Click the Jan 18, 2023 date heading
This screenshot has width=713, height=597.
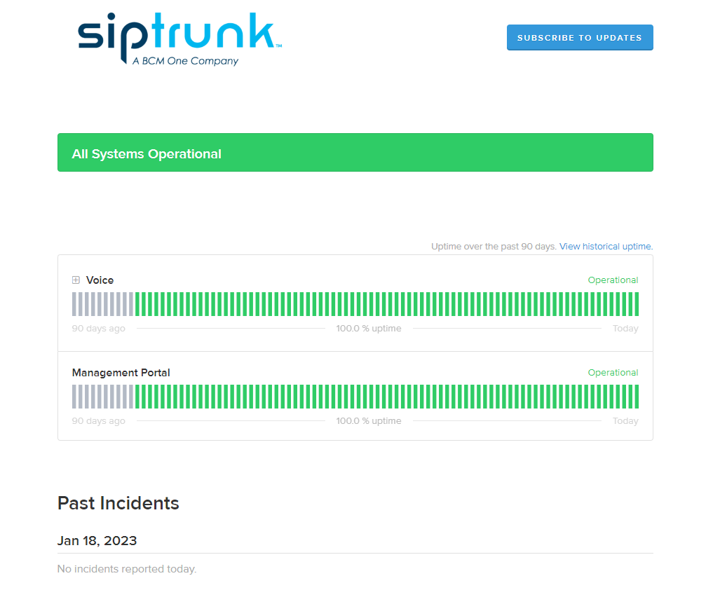(x=97, y=541)
